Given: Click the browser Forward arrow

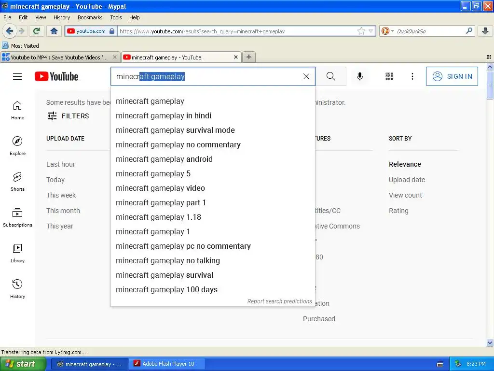Looking at the screenshot, I should pos(22,31).
